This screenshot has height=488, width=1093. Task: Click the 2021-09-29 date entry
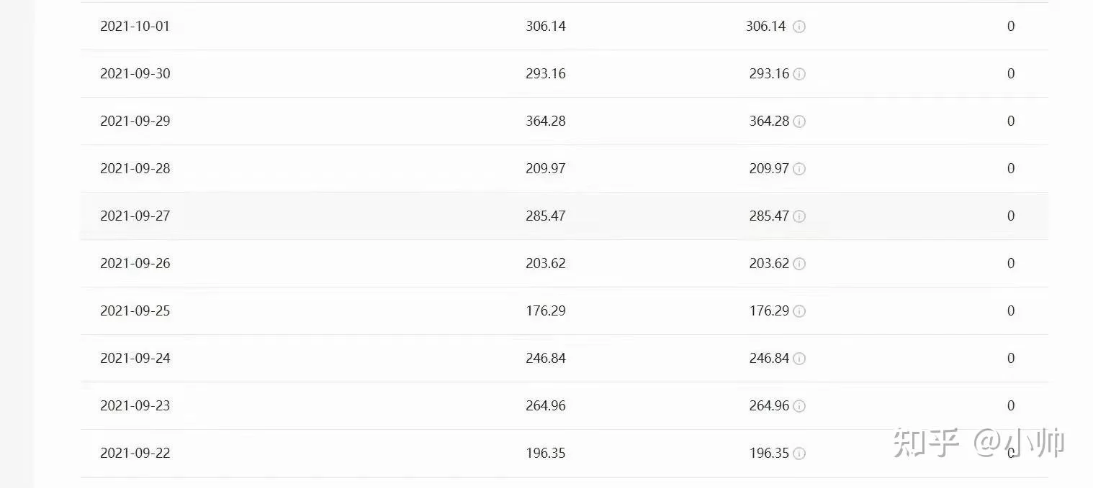pyautogui.click(x=135, y=121)
